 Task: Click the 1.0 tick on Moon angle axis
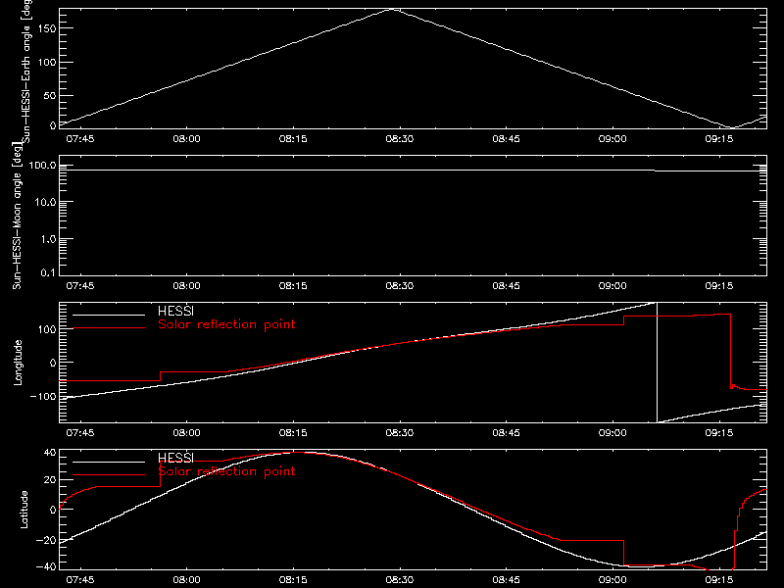tap(48, 239)
